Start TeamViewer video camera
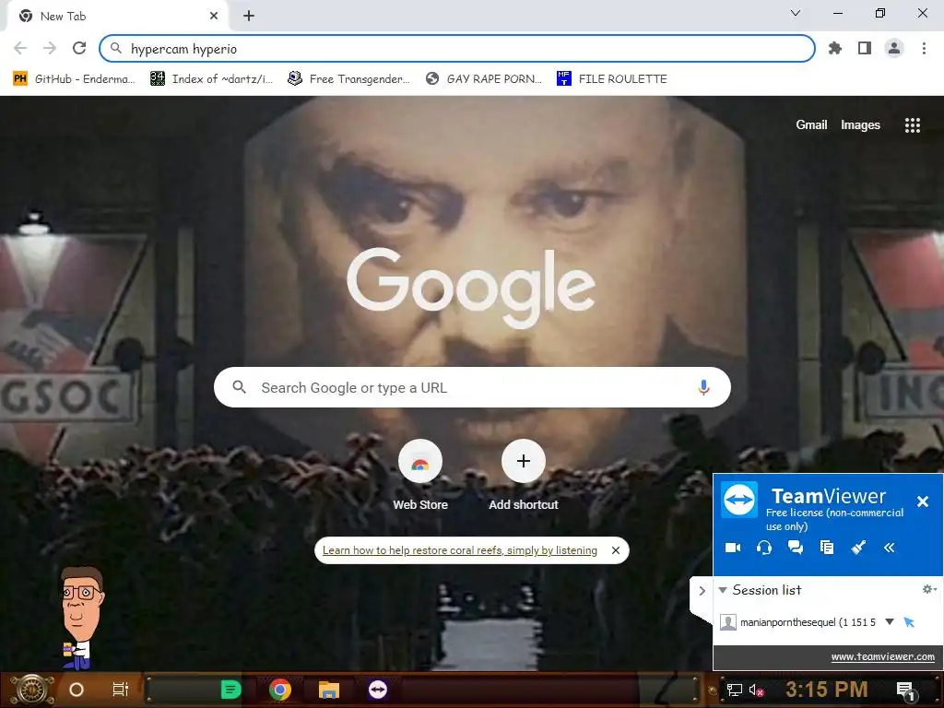Screen dimensions: 944x708 click(x=733, y=548)
